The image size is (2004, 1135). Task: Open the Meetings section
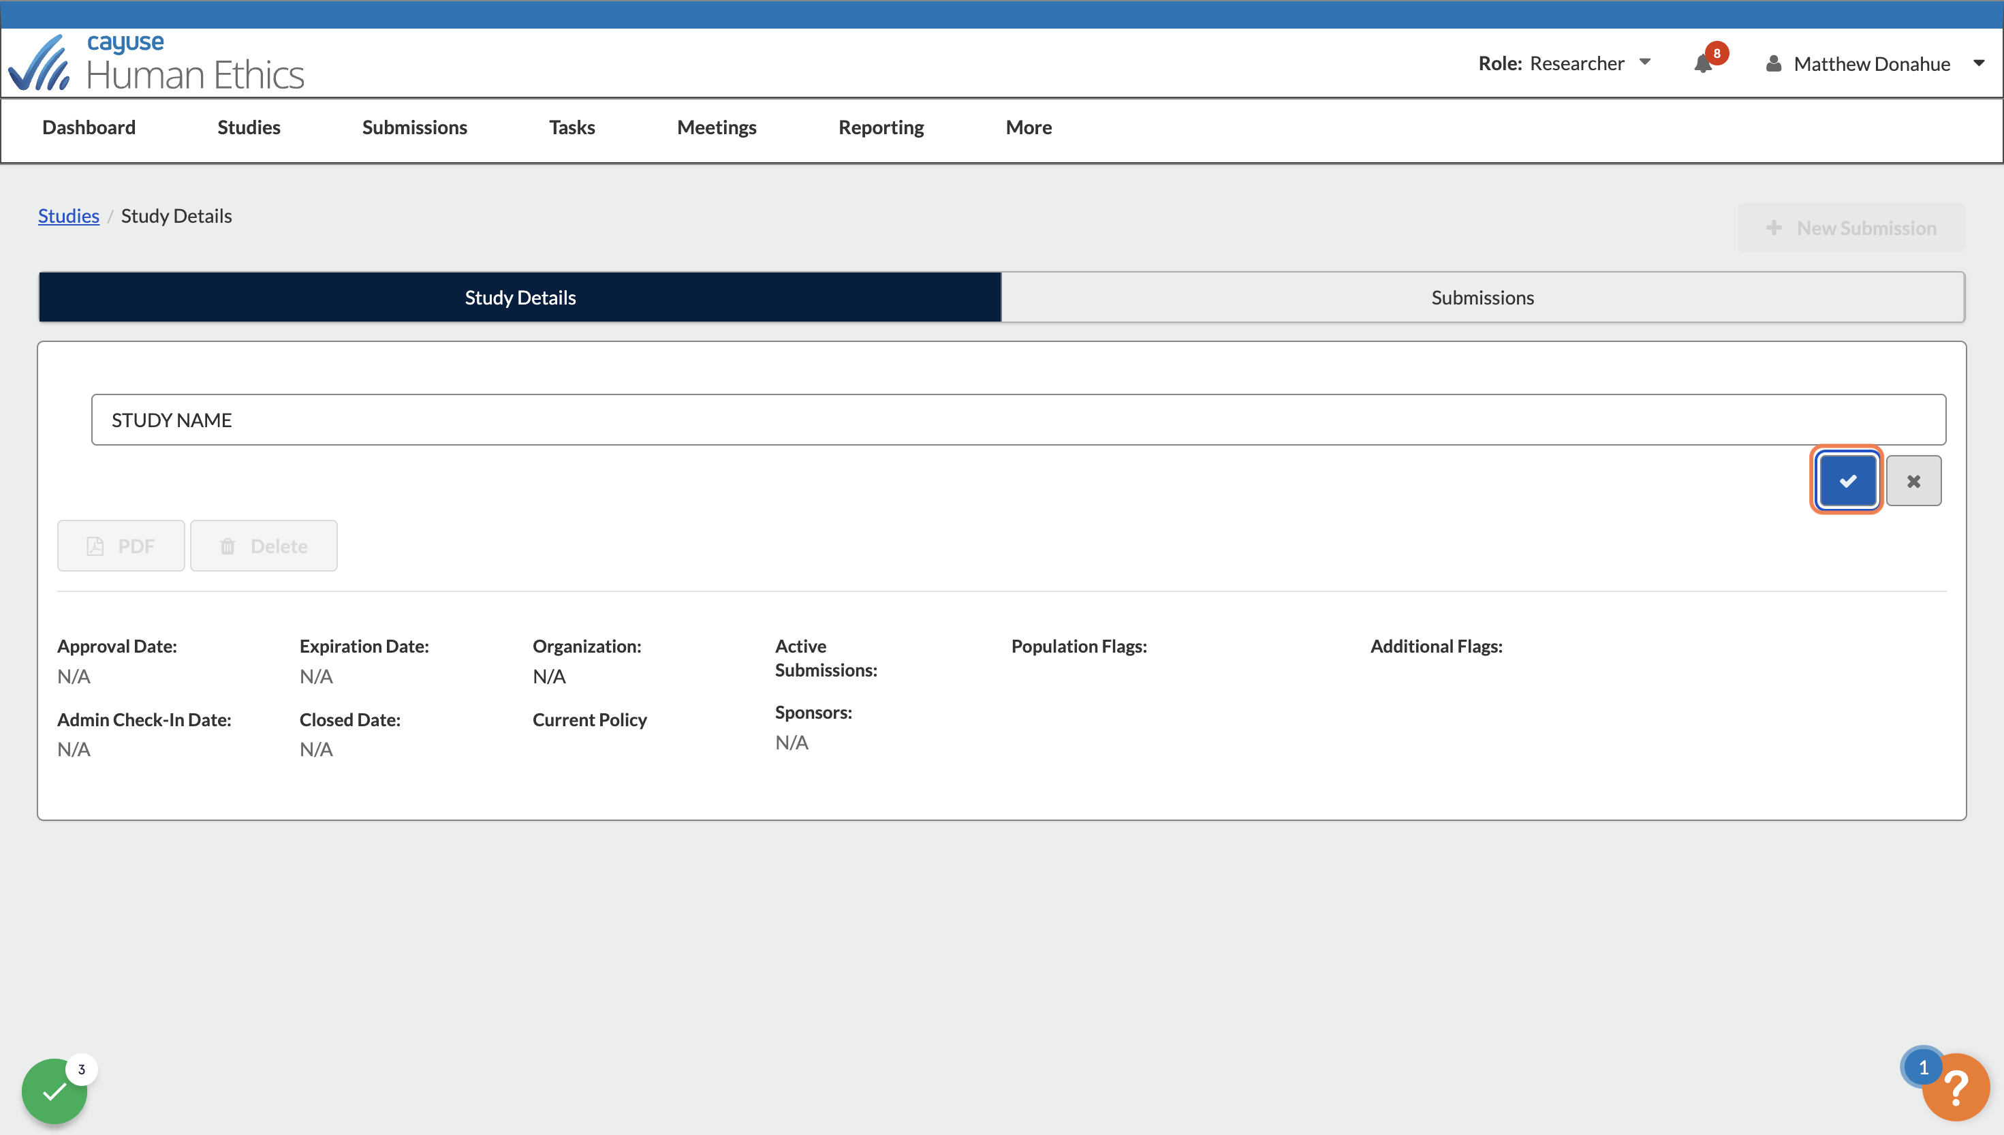717,127
